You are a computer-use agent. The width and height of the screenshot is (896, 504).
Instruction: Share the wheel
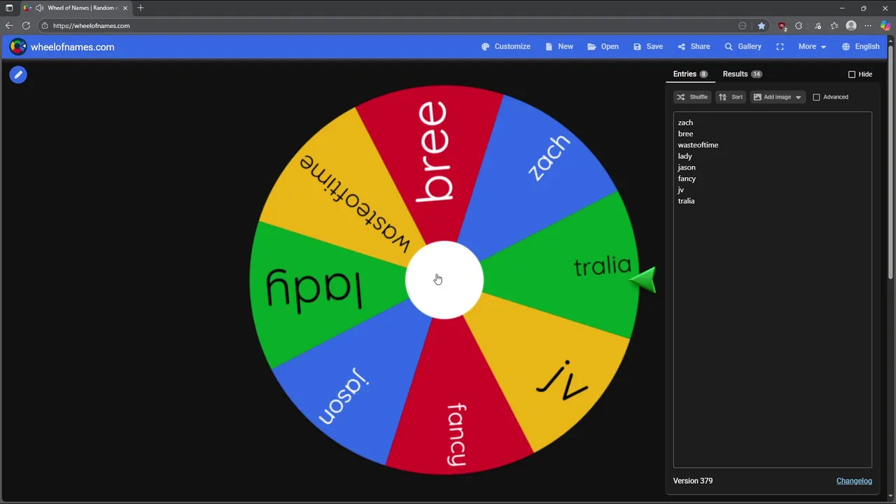[x=693, y=47]
